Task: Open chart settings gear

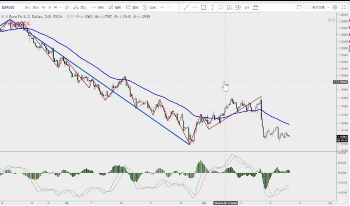Action: [x=335, y=7]
